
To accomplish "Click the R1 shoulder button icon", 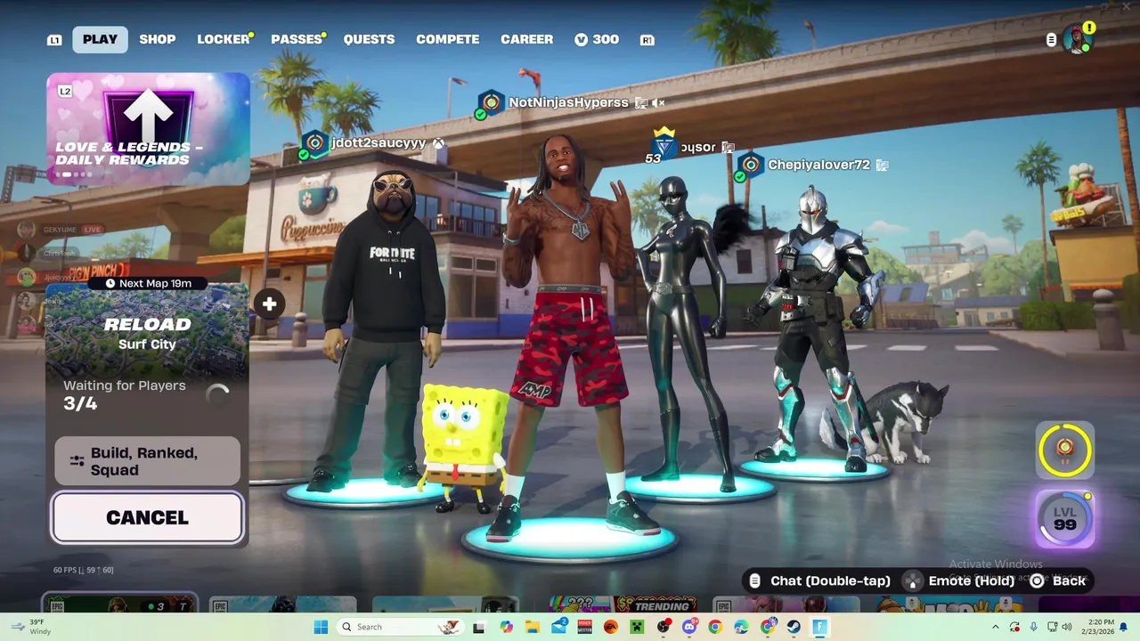I will coord(647,40).
